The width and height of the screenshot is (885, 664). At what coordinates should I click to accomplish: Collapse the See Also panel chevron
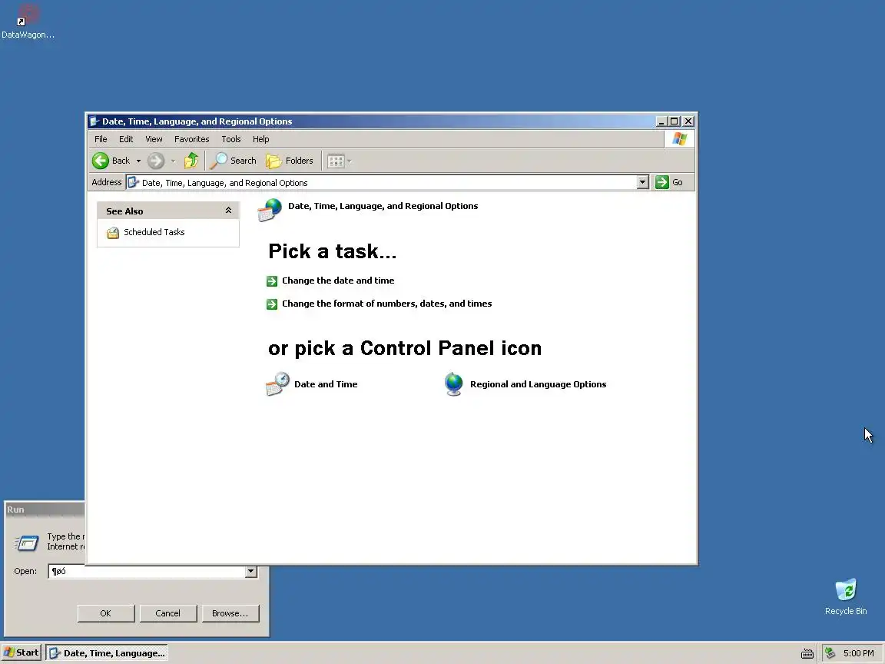(x=229, y=211)
